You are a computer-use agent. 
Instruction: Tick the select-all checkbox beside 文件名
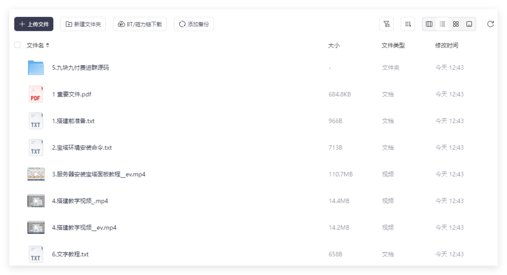tap(17, 45)
